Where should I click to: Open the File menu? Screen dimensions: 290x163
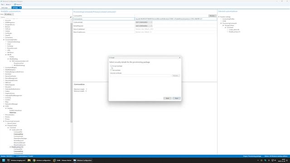pos(3,5)
